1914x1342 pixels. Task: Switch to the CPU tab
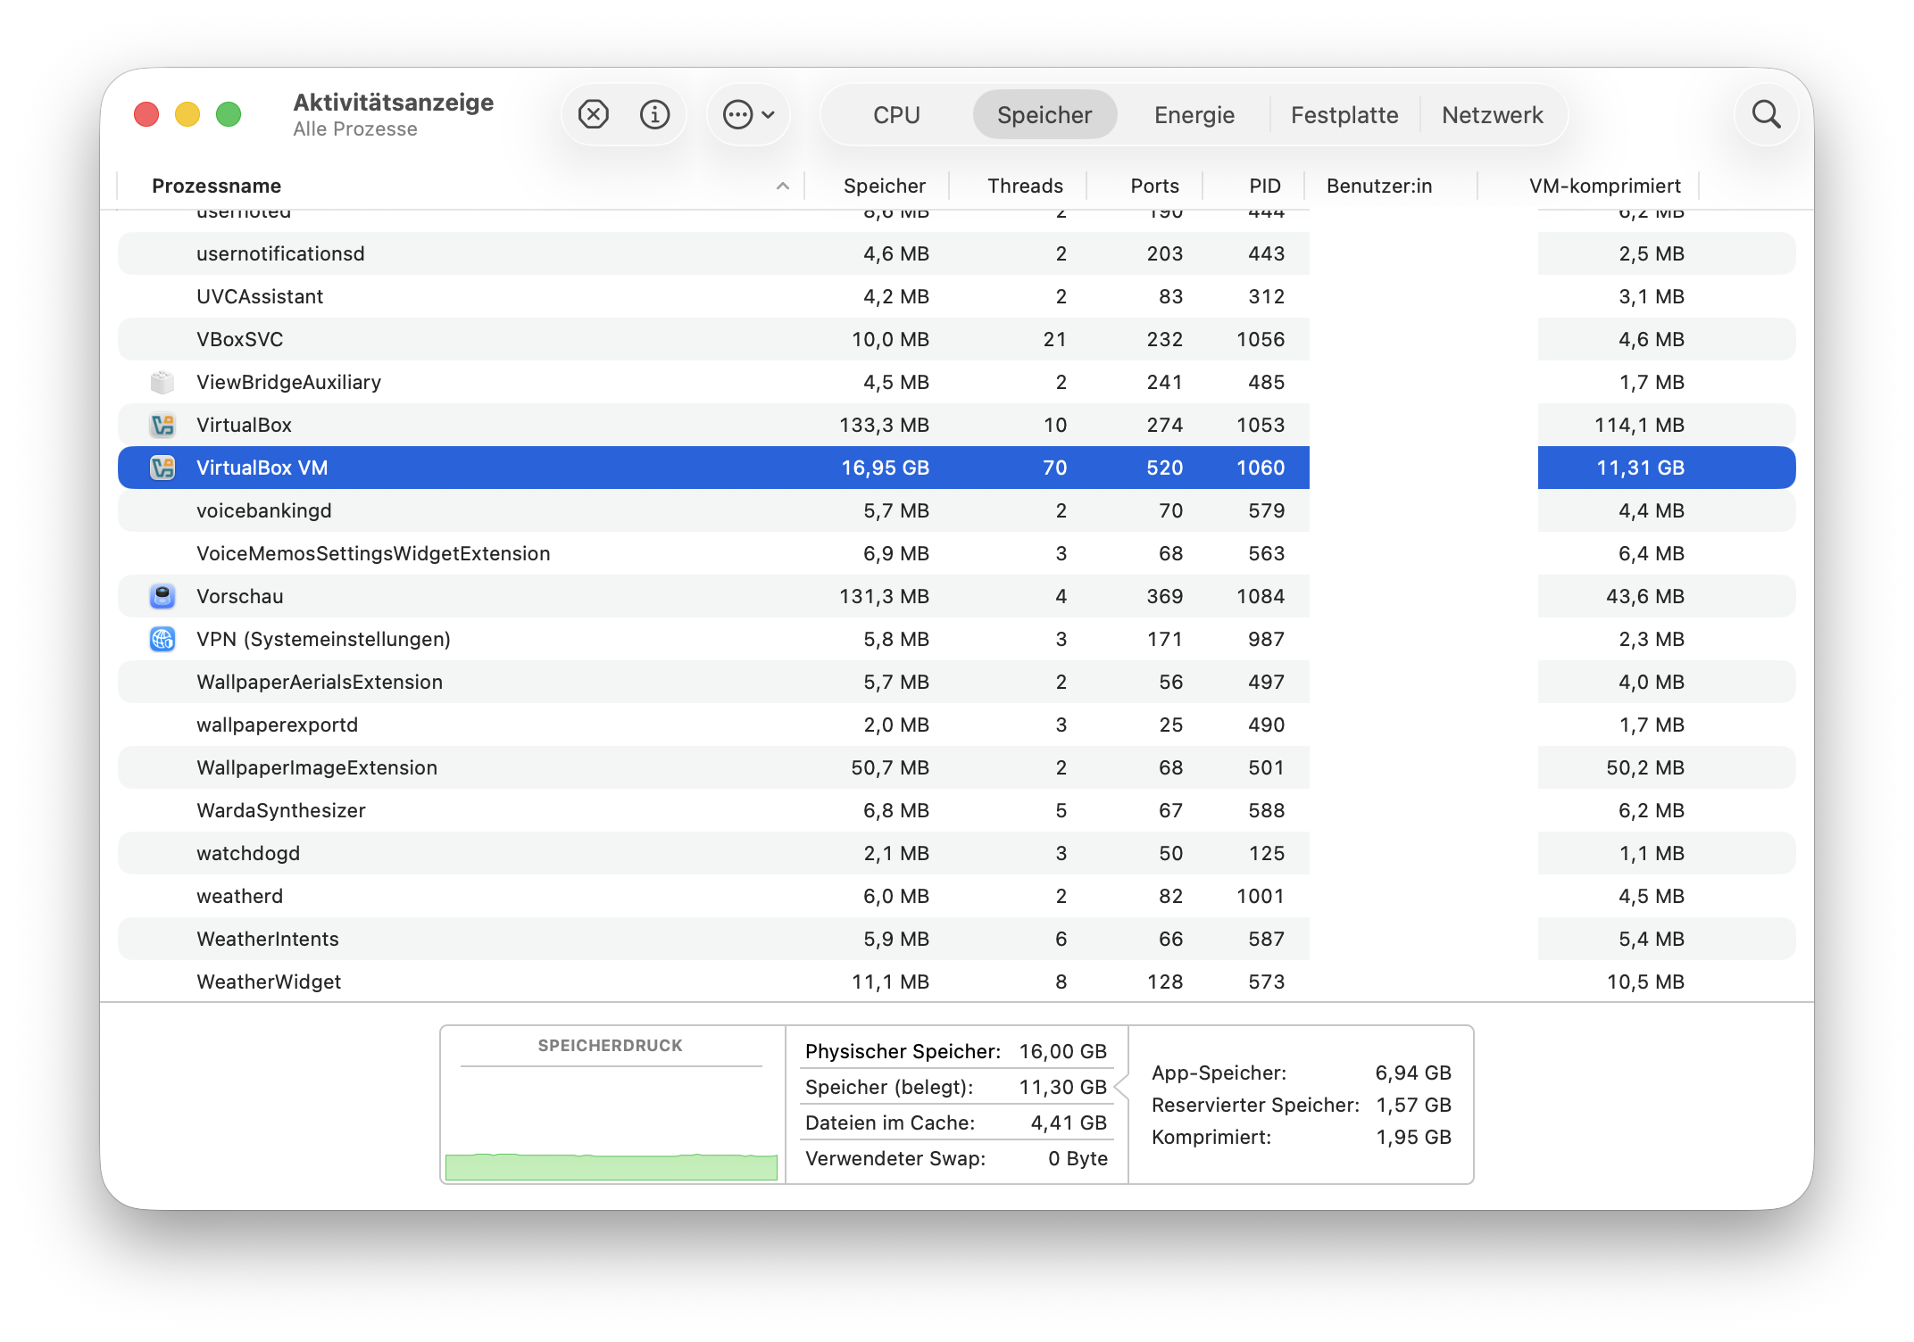[896, 115]
